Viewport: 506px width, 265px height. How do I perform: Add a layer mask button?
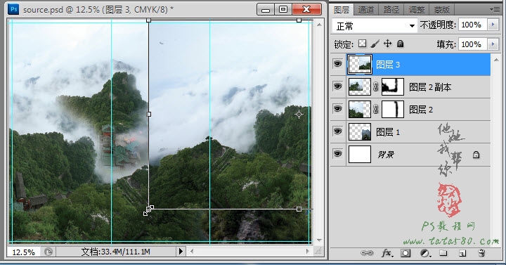pos(406,253)
